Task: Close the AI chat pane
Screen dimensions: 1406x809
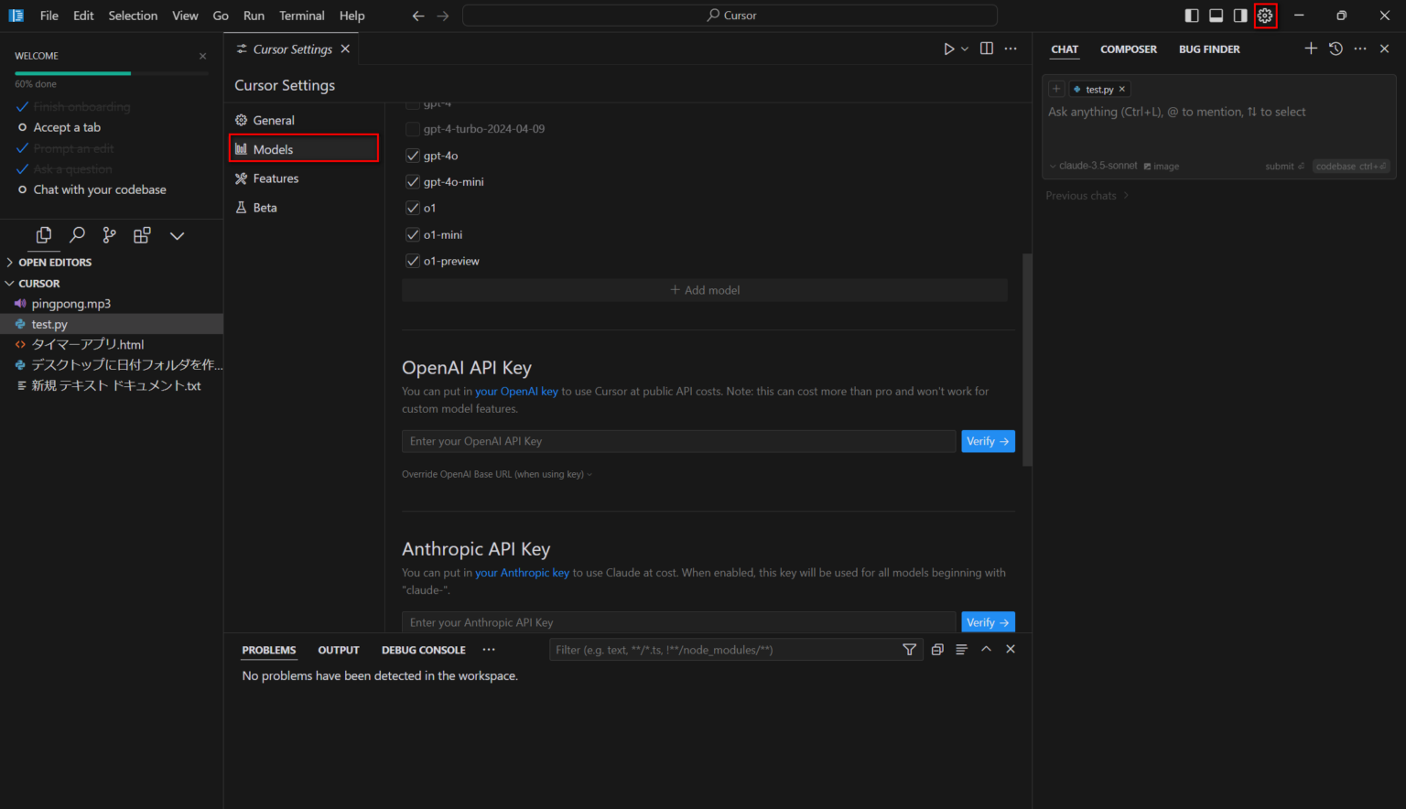Action: 1384,49
